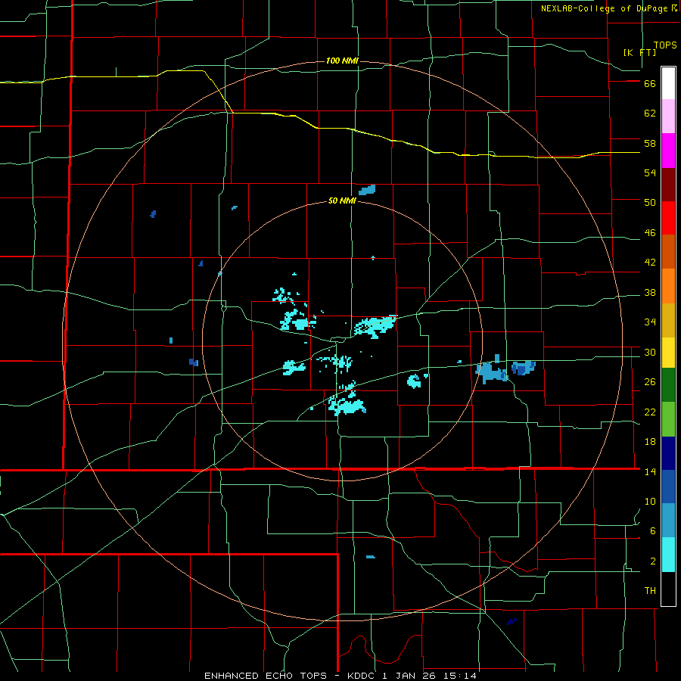Click the black TH legend swatch
681x681 pixels.
(668, 589)
